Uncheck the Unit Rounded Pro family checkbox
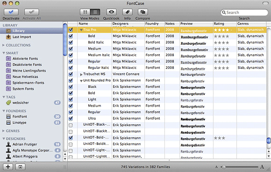The width and height of the screenshot is (271, 172). point(71,80)
